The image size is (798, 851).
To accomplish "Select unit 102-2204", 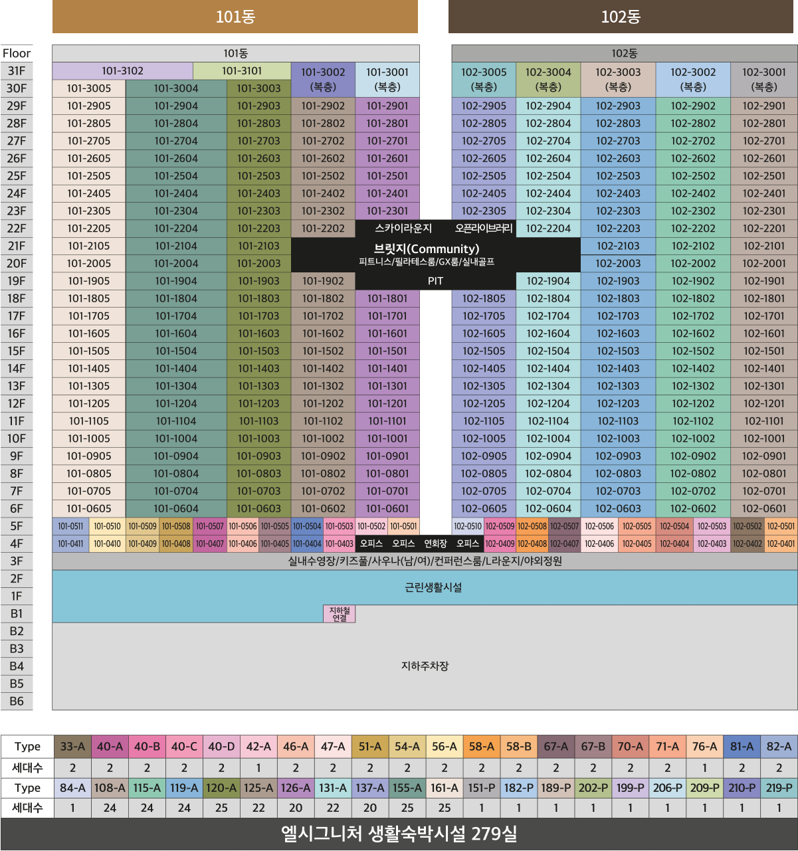I will (x=548, y=229).
